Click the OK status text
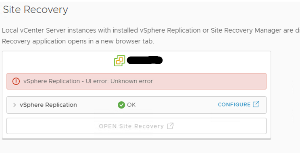The width and height of the screenshot is (300, 153). click(x=131, y=105)
